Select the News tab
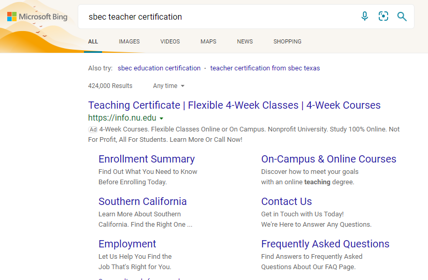The width and height of the screenshot is (428, 280). click(x=245, y=41)
